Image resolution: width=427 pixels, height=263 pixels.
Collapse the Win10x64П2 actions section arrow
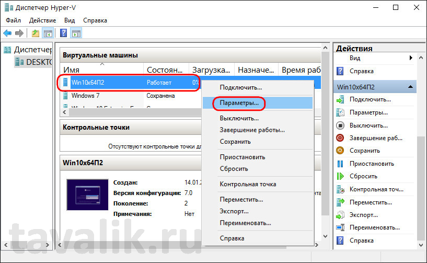coord(410,87)
